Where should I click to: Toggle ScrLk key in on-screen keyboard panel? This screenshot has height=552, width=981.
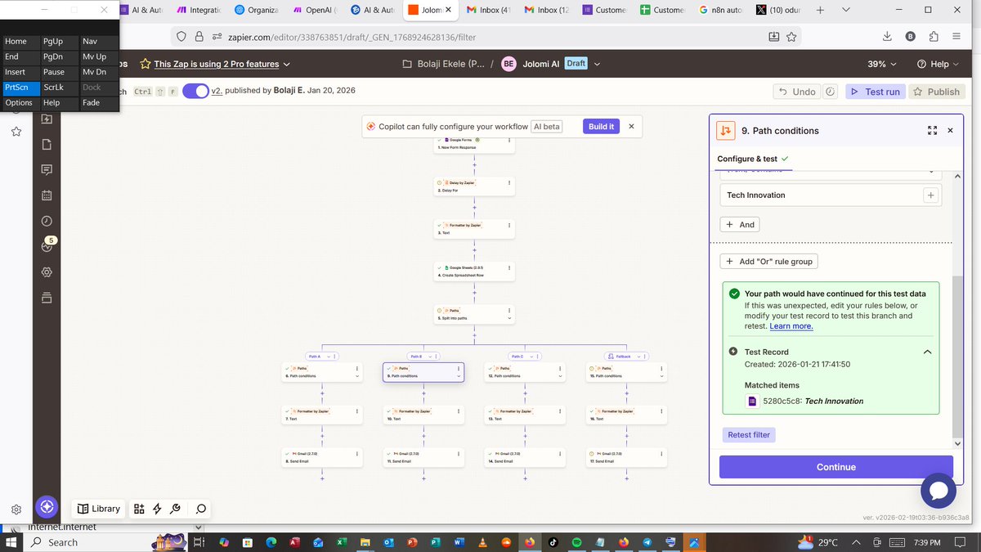pyautogui.click(x=59, y=87)
